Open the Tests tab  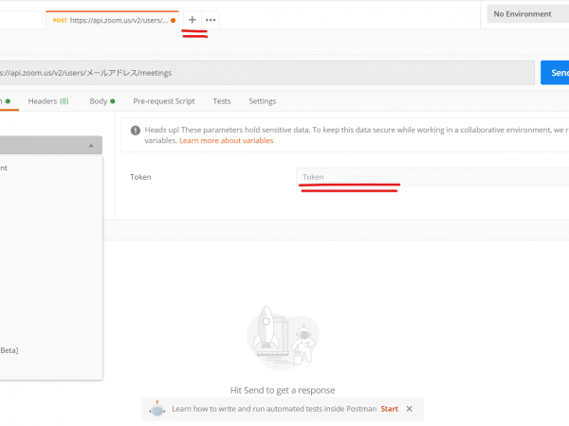coord(222,101)
